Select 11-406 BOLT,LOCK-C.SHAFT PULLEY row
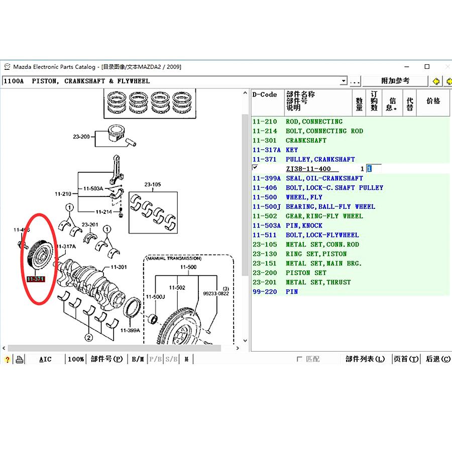The height and width of the screenshot is (452, 452). pyautogui.click(x=351, y=188)
